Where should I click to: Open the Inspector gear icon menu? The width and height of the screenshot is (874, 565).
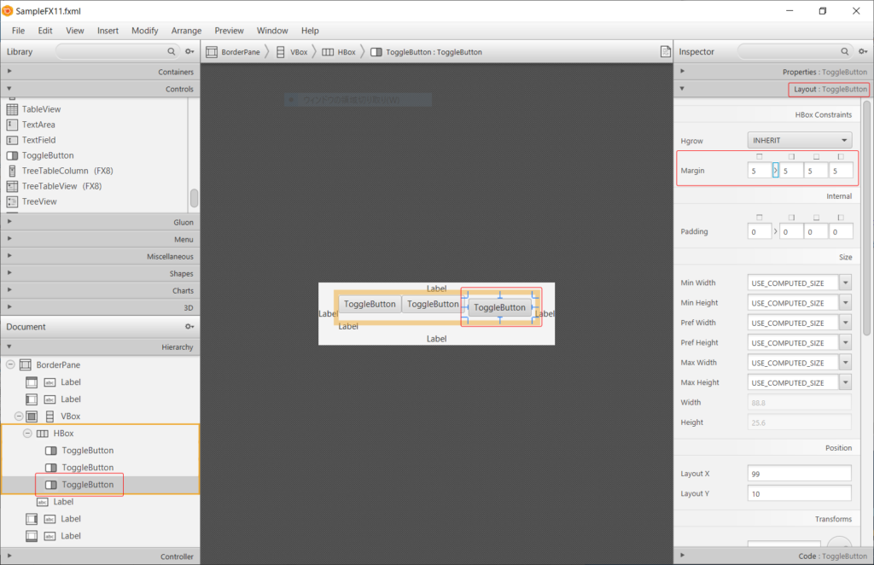click(862, 51)
